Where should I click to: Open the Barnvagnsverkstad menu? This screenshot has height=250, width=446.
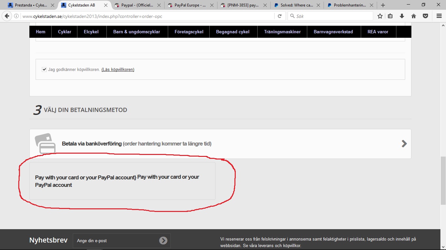click(x=333, y=32)
